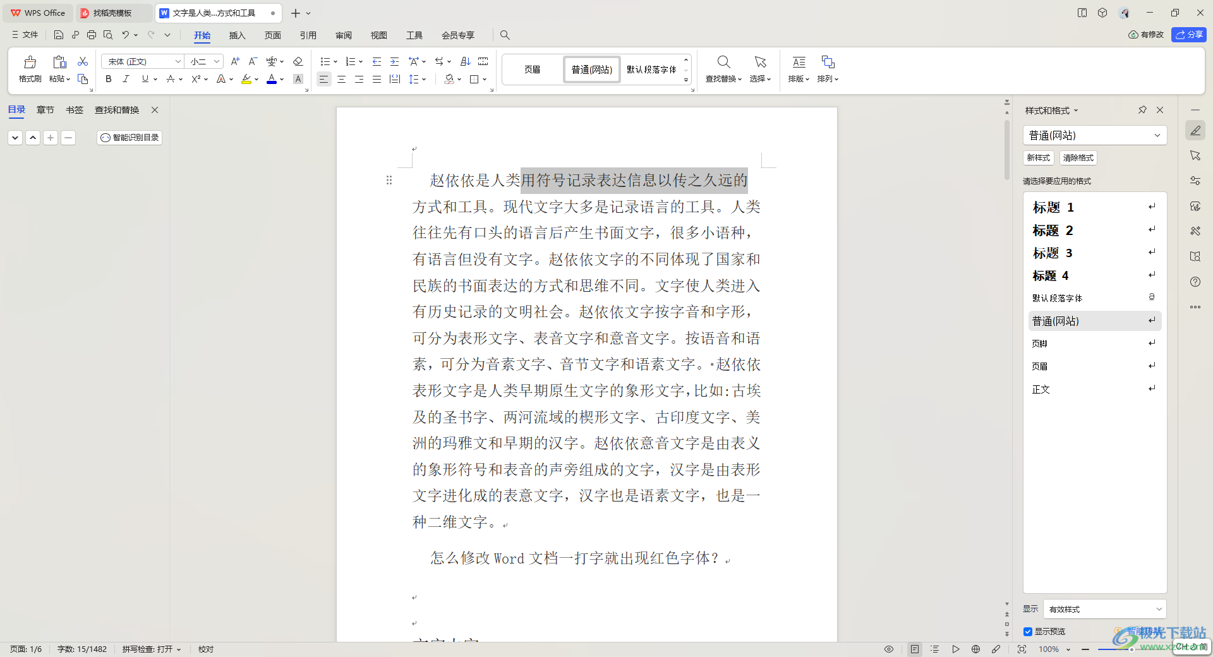The height and width of the screenshot is (657, 1213).
Task: Toggle the Show Preview checkbox
Action: click(x=1028, y=631)
